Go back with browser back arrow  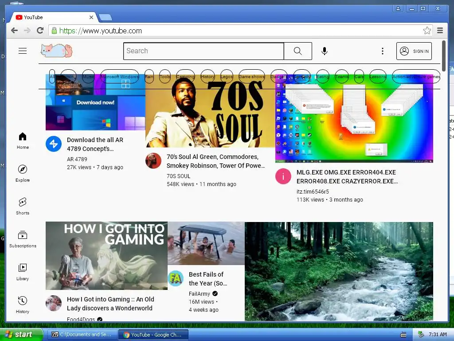click(x=14, y=31)
